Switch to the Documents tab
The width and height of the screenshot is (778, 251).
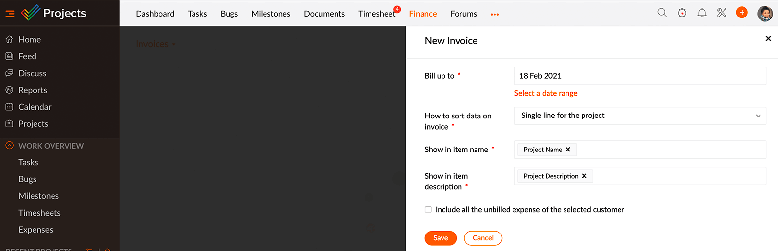coord(324,14)
